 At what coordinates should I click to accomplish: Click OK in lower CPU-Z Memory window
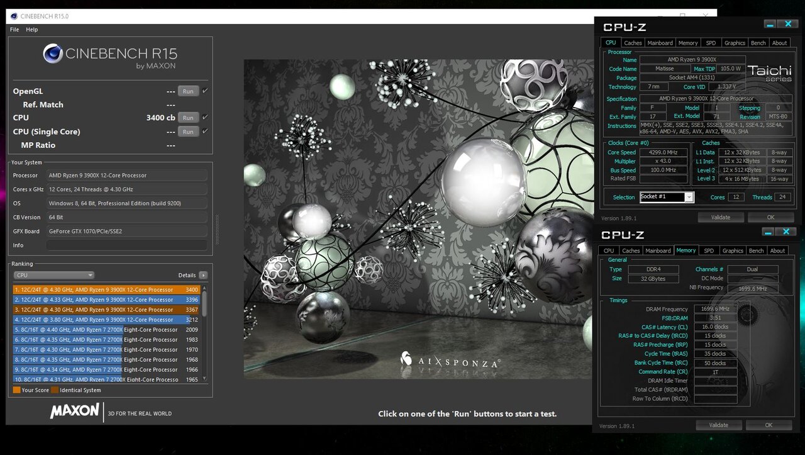769,425
